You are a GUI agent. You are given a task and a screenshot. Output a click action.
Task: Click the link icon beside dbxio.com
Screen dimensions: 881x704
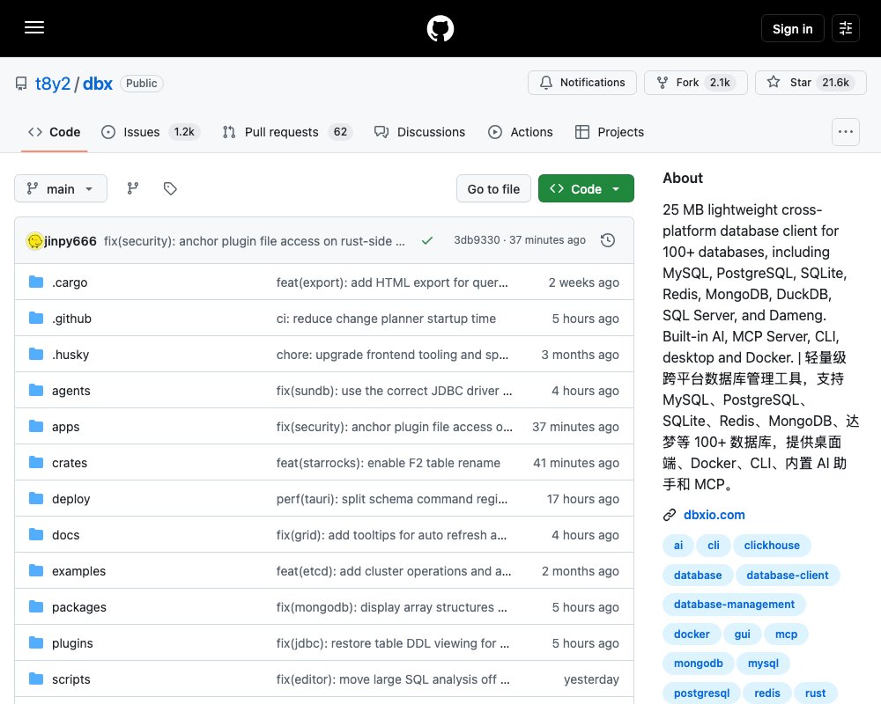[670, 515]
